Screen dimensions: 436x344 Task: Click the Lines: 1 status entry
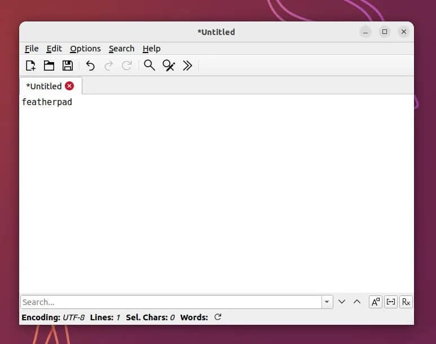(105, 317)
